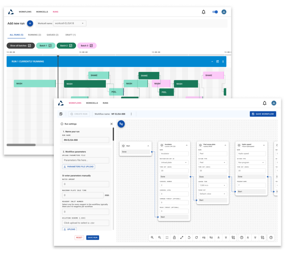The width and height of the screenshot is (285, 255).
Task: Select the zoom in tool on canvas toolbar
Action: [152, 237]
